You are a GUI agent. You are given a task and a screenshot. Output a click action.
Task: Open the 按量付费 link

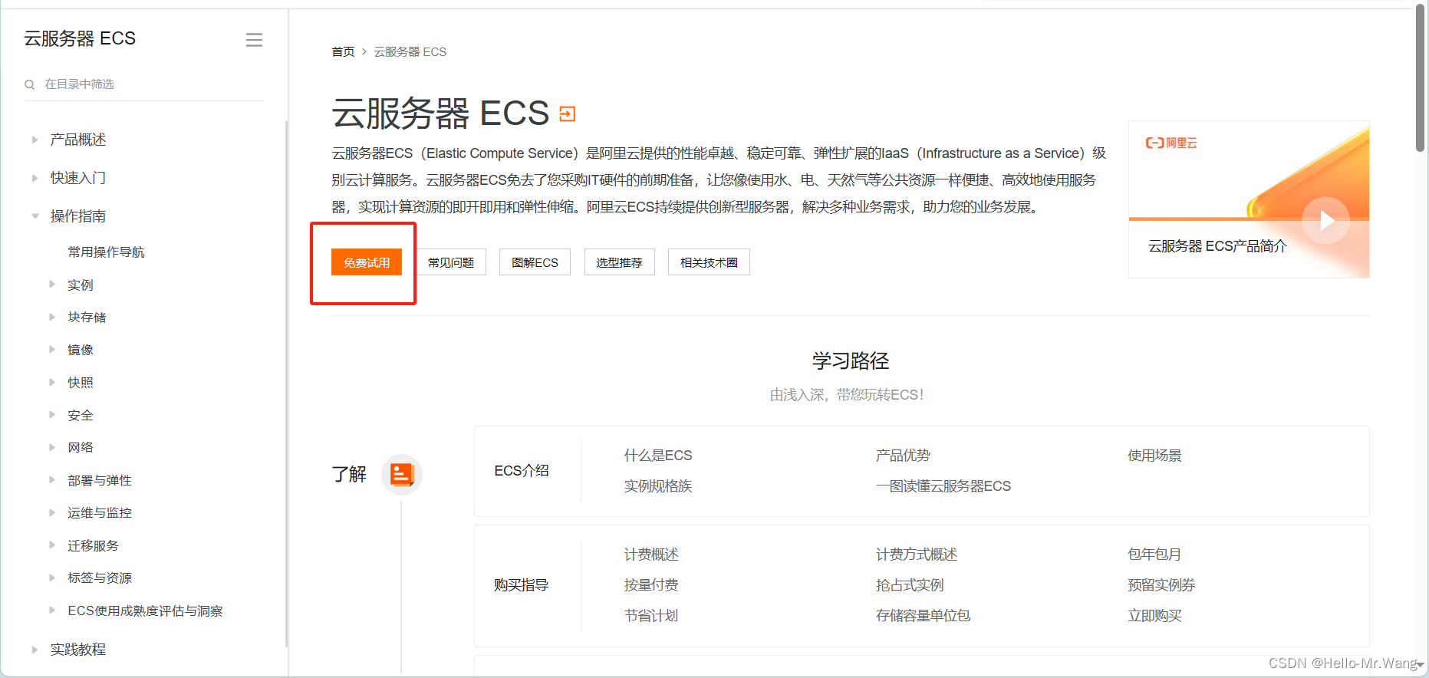coord(651,585)
